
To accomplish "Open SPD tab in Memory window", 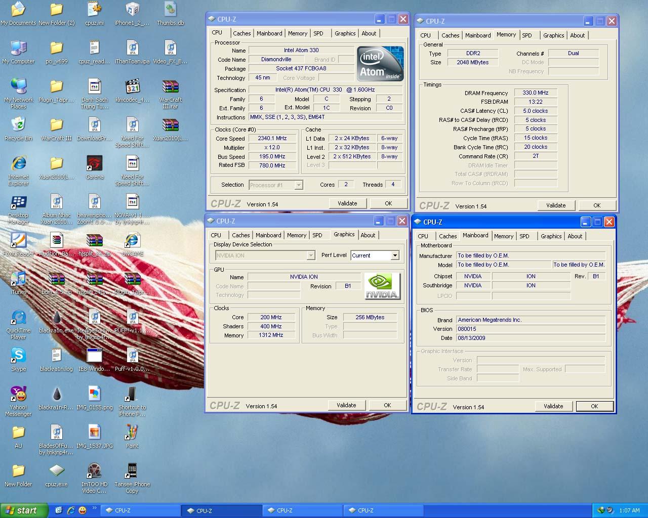I will 527,35.
